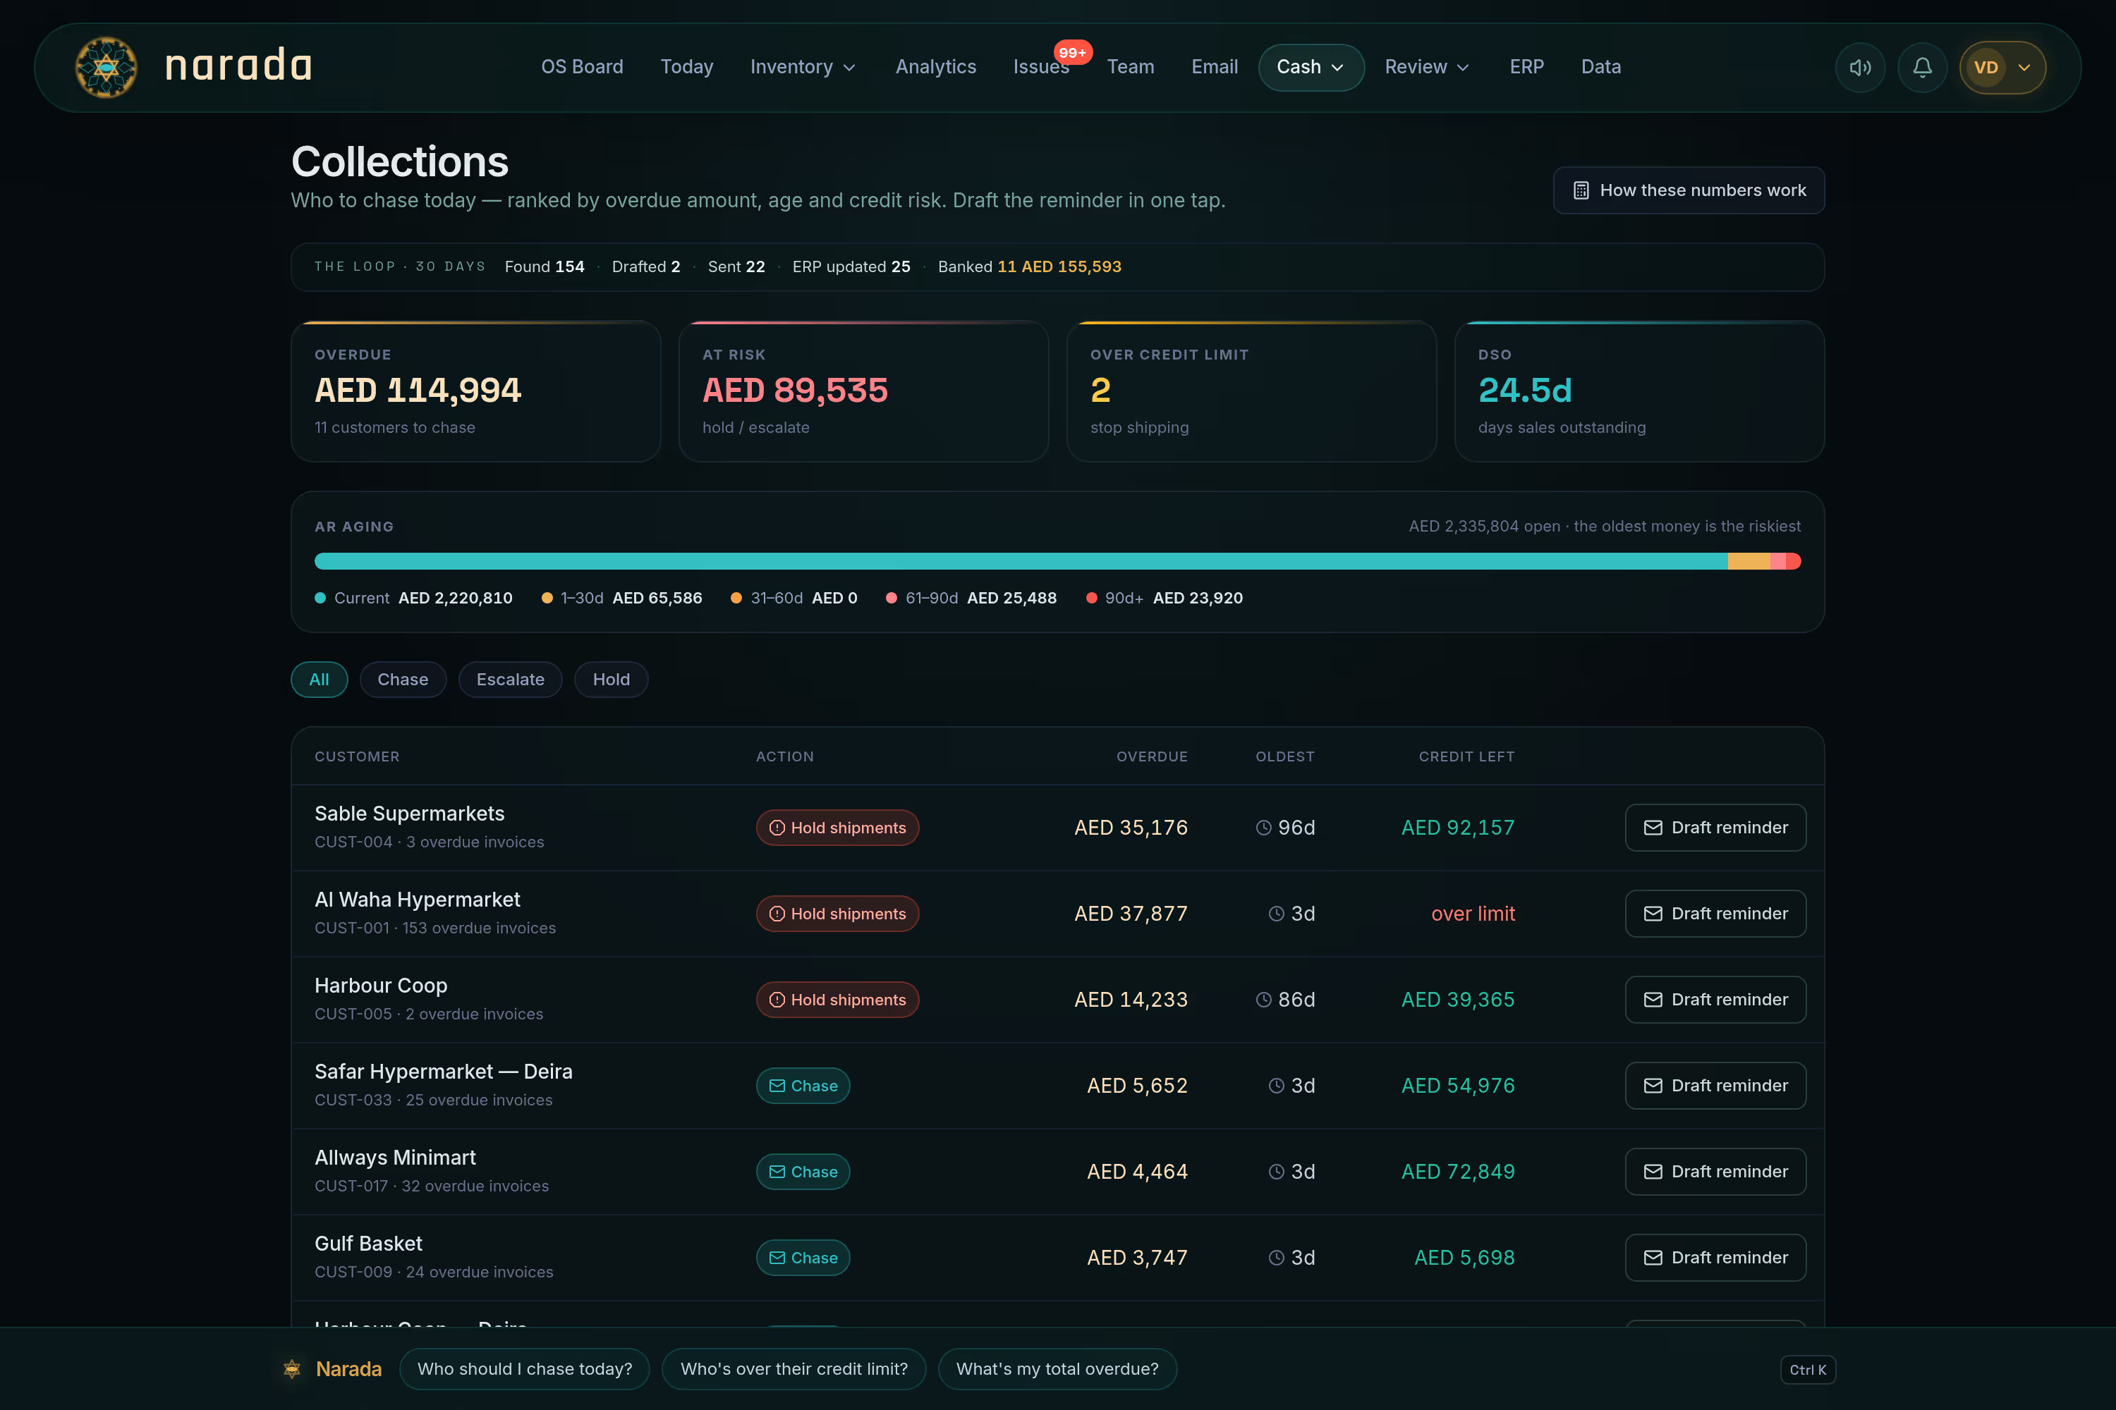The height and width of the screenshot is (1410, 2116).
Task: Ask 'Who's over their credit limit?'
Action: click(x=793, y=1368)
